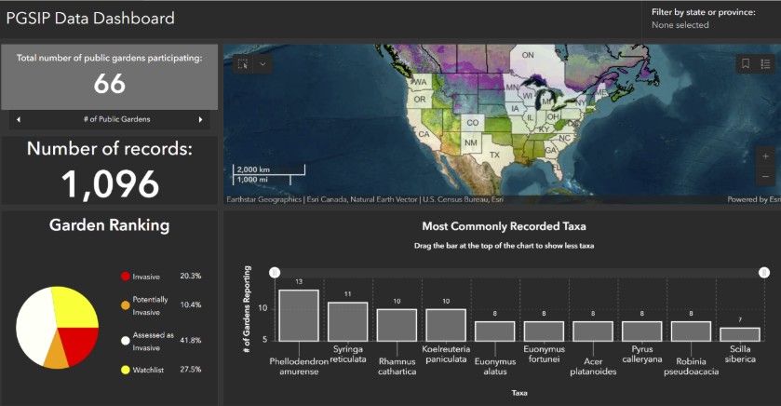Open the map bookmarks panel
Screen dimensions: 781x406
tap(745, 64)
